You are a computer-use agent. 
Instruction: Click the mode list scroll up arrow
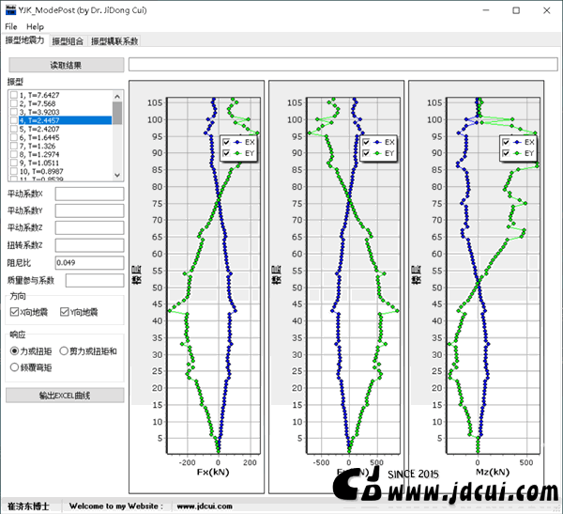click(x=117, y=96)
